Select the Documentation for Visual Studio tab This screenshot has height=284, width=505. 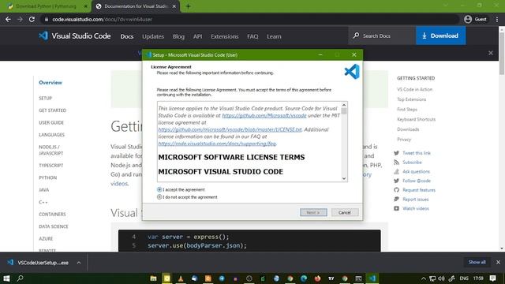[136, 6]
